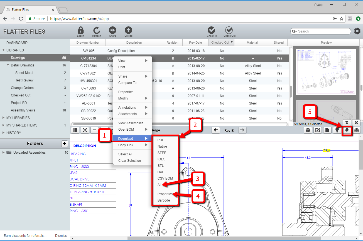This screenshot has height=241, width=363.
Task: Go to previous revision with left arrow
Action: (216, 130)
